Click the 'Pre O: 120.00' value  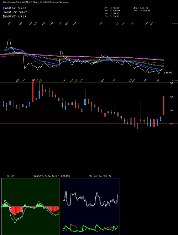coord(112,8)
